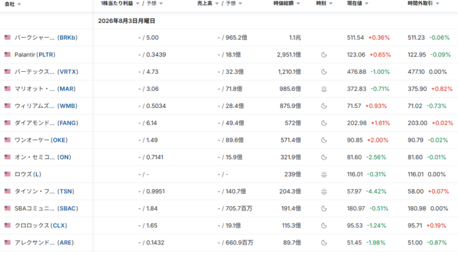Select the 2026年8月3日月曜日 date row
The image size is (458, 253).
click(x=229, y=20)
